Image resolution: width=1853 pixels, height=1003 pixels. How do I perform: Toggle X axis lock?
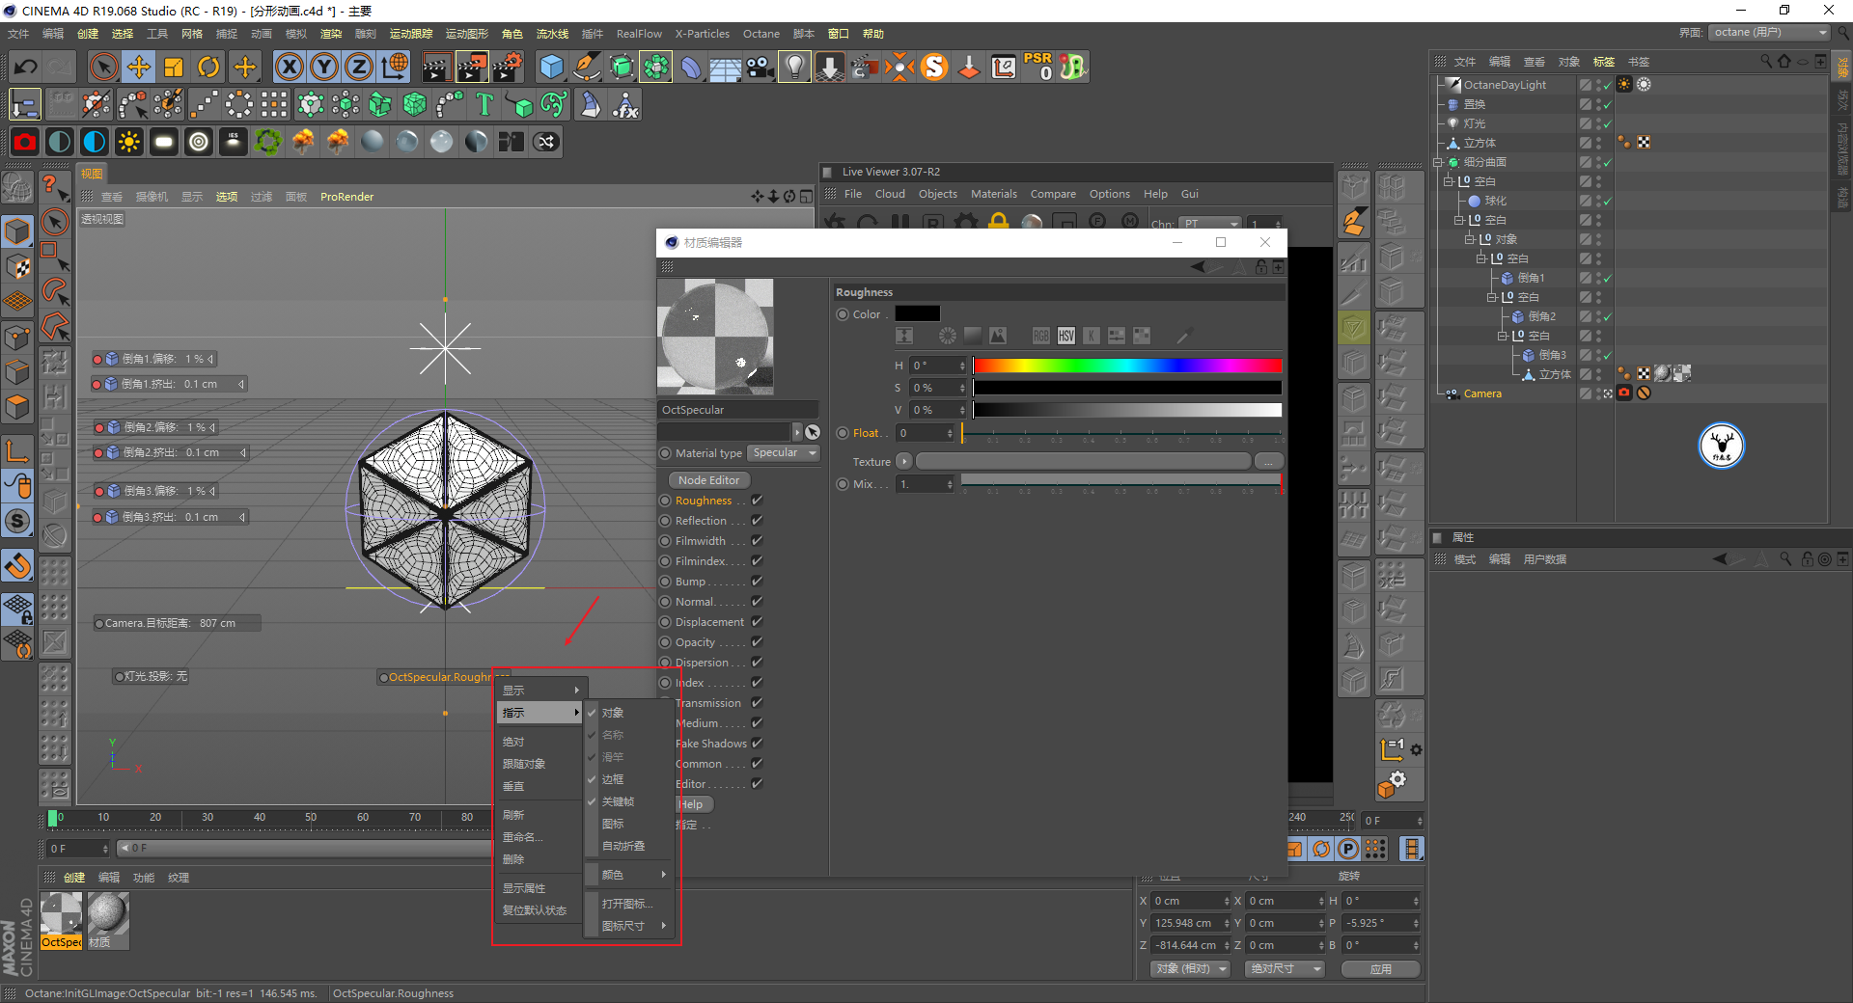click(x=289, y=67)
